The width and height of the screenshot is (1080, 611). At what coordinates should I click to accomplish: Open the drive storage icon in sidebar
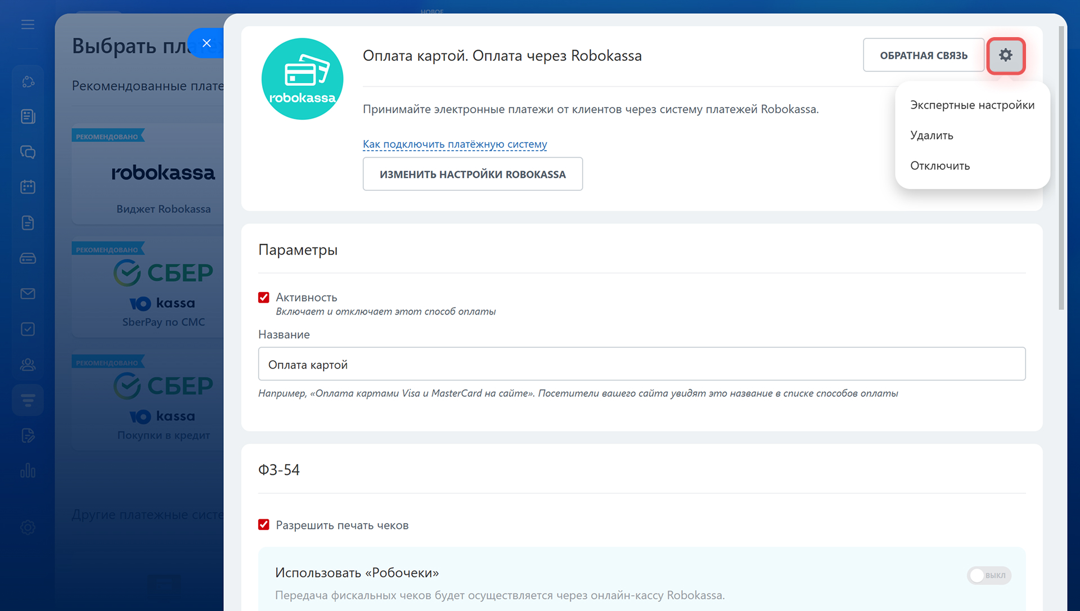pyautogui.click(x=28, y=258)
